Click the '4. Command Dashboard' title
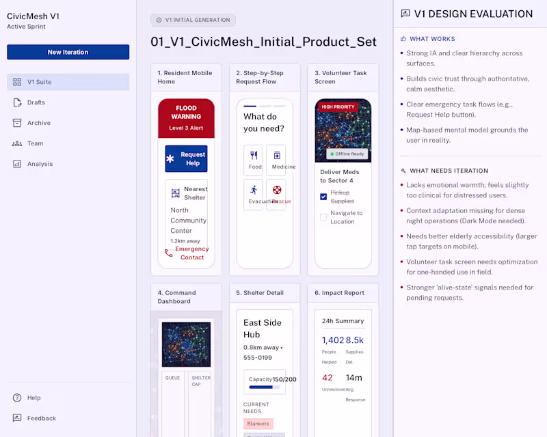 click(176, 297)
